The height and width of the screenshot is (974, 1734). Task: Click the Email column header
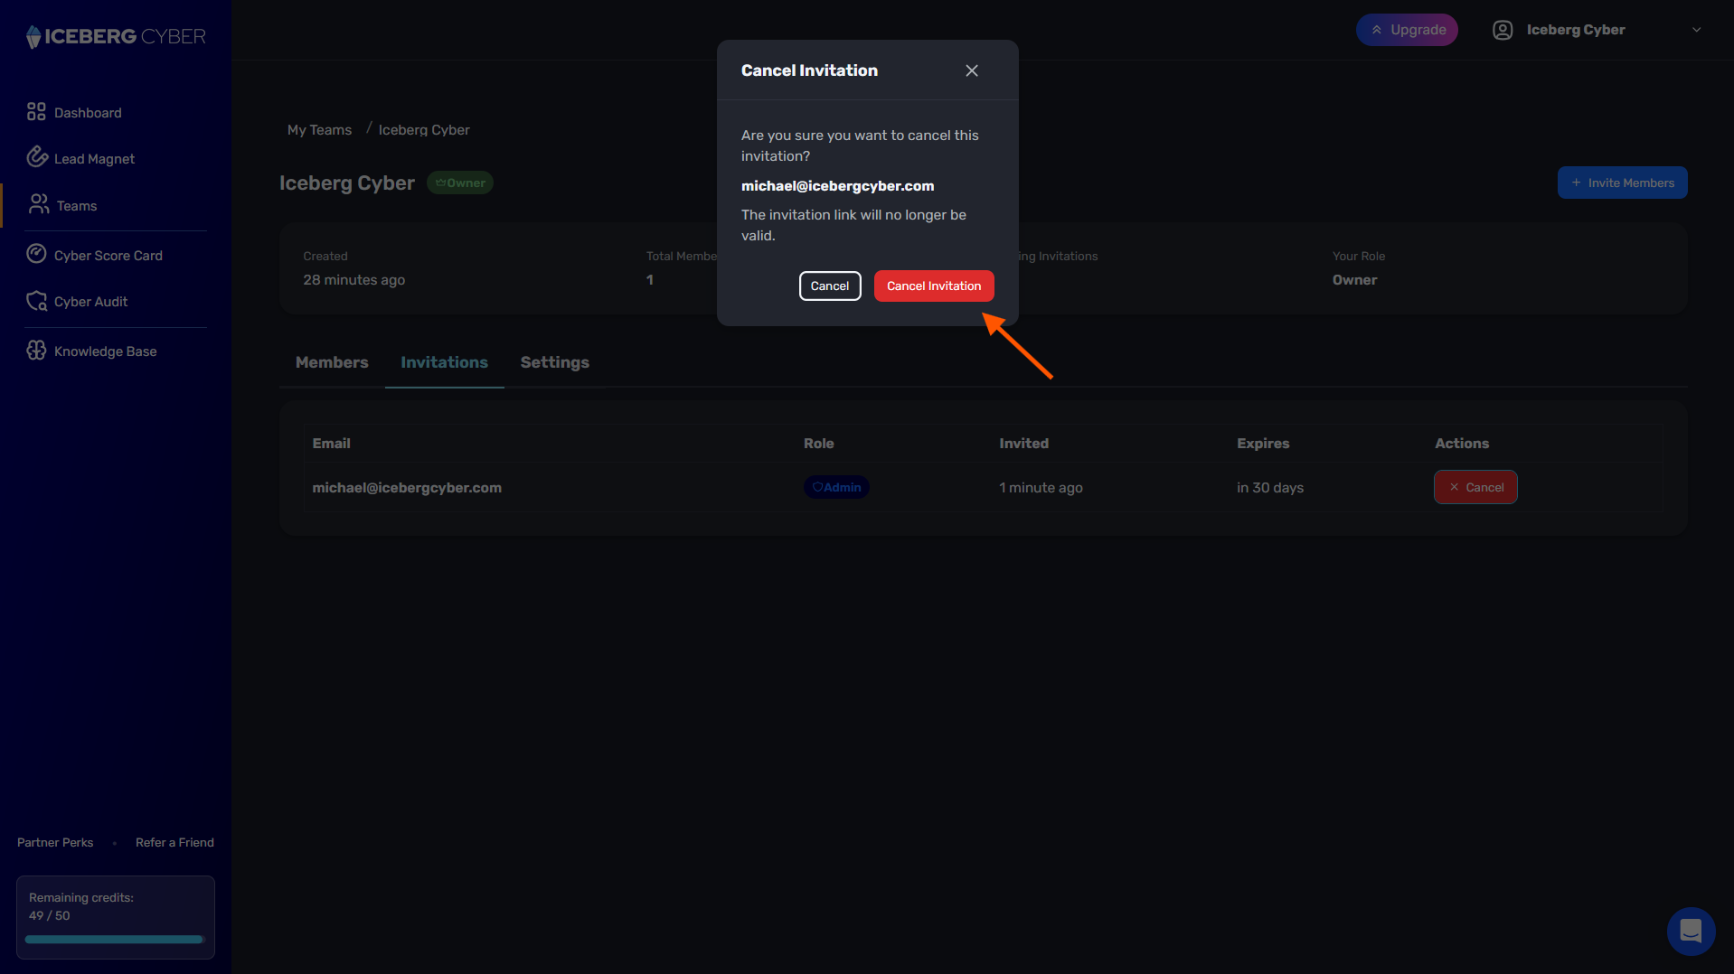331,444
